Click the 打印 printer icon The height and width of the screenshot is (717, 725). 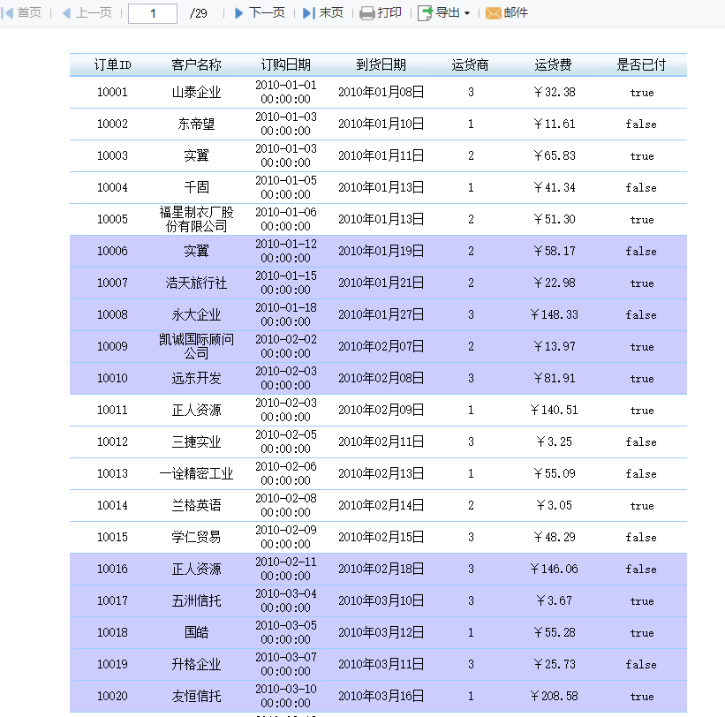(x=367, y=13)
